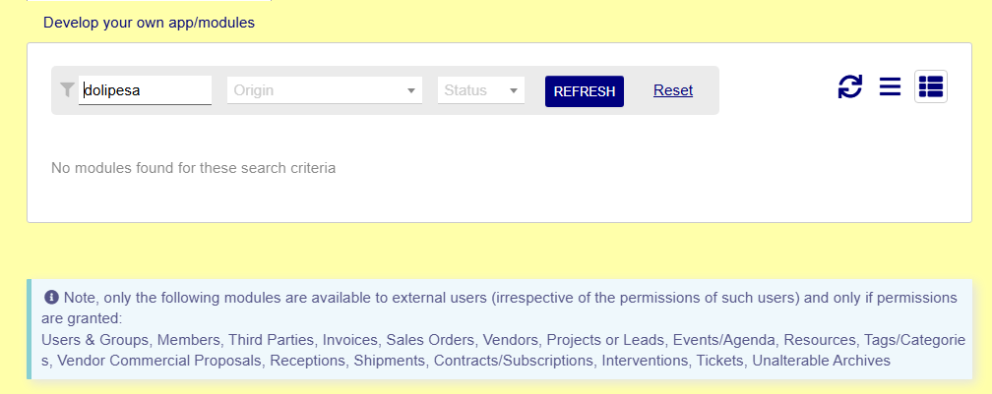This screenshot has height=394, width=992.
Task: Click the Origin dropdown arrow
Action: coord(411,91)
